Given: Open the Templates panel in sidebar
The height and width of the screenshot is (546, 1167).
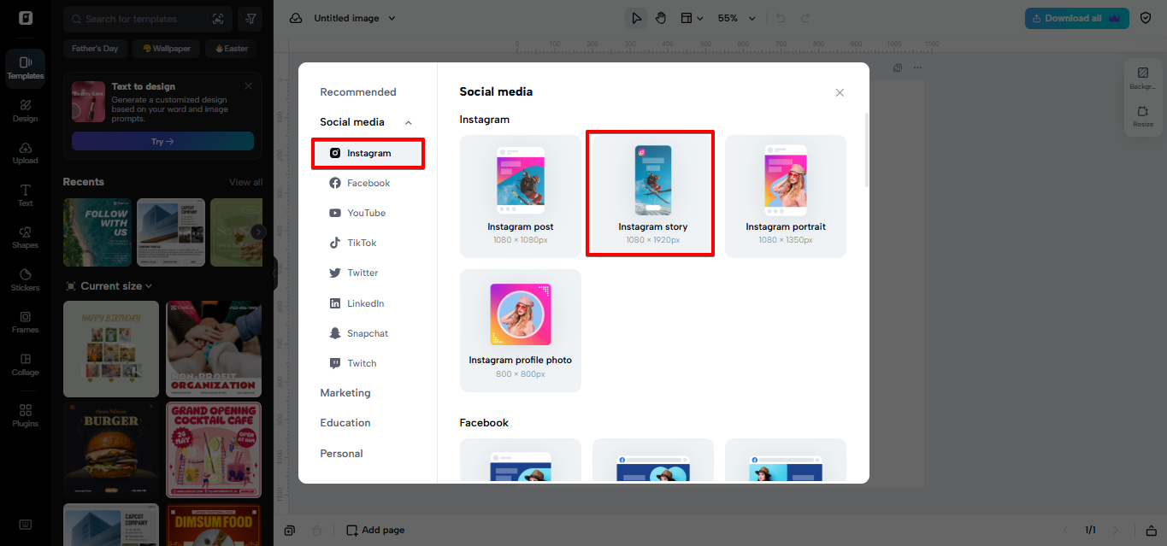Looking at the screenshot, I should click(x=26, y=68).
